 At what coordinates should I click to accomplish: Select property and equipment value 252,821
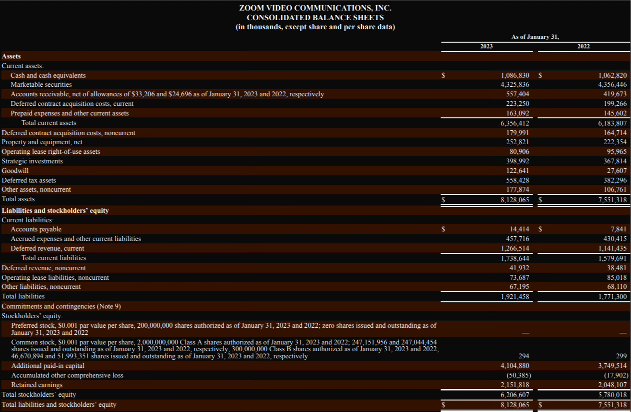click(x=518, y=142)
